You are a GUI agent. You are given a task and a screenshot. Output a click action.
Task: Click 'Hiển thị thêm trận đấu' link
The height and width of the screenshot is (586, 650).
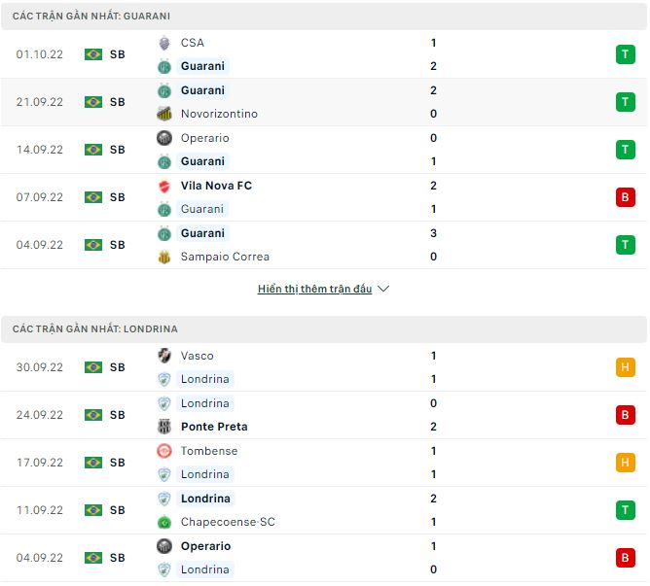pyautogui.click(x=314, y=289)
